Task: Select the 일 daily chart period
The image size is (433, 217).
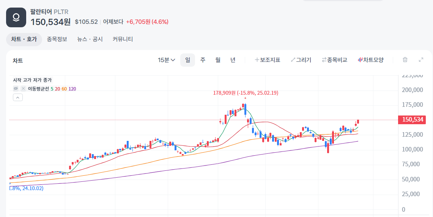Action: [x=187, y=60]
